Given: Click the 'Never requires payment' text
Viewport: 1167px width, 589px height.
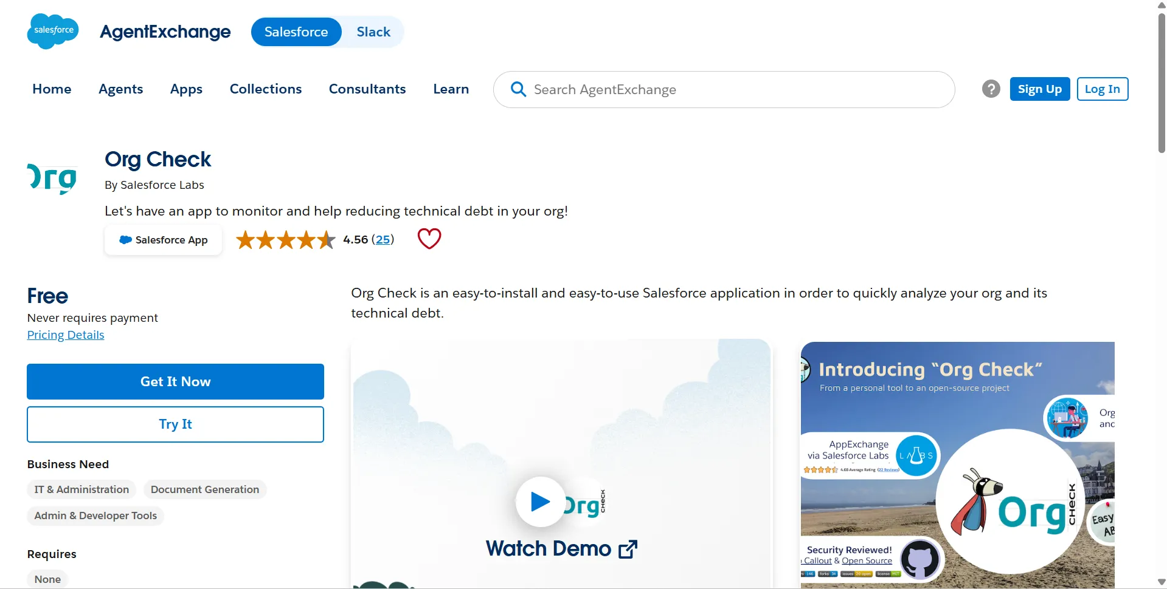Looking at the screenshot, I should 92,318.
